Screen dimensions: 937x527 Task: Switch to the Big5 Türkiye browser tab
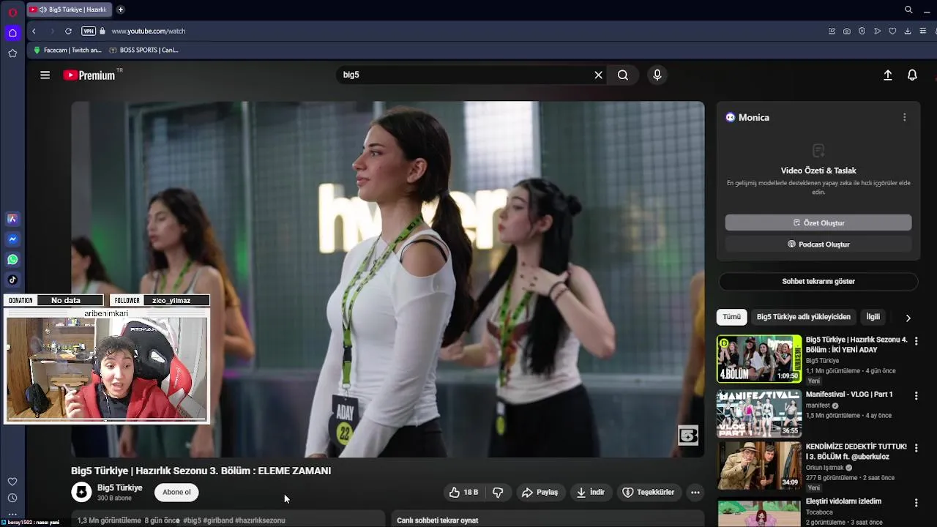point(70,10)
